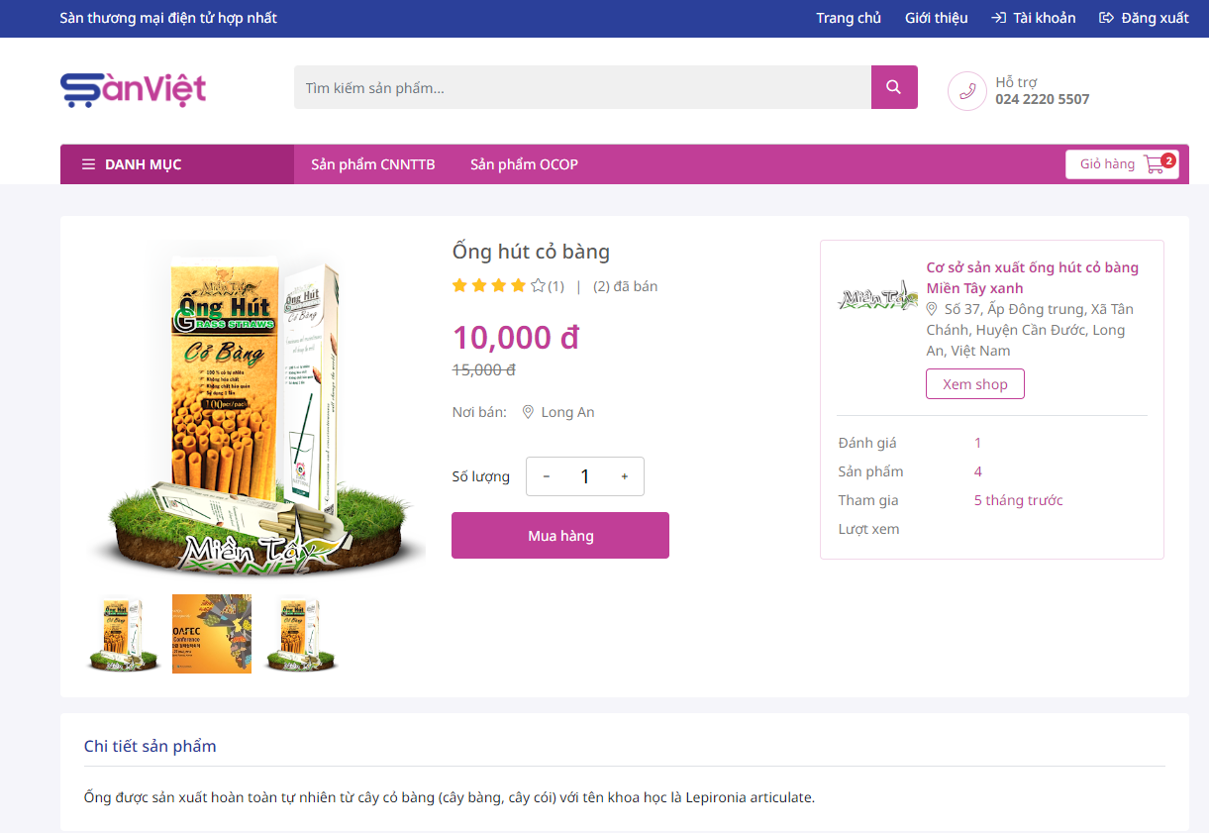Click the Sàn thương mại điện tử hợp nhất tagline

(x=168, y=18)
